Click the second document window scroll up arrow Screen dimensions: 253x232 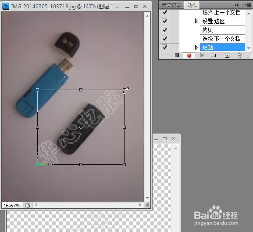point(176,148)
